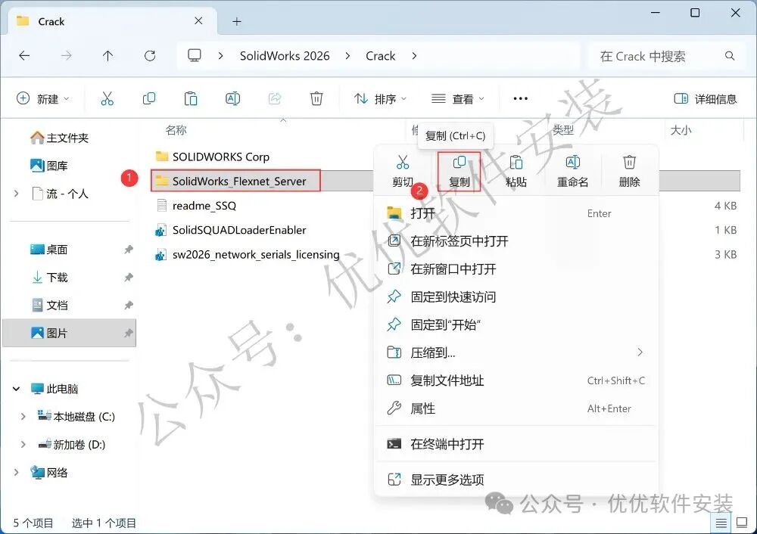Image resolution: width=757 pixels, height=534 pixels.
Task: Open 图片 in the sidebar
Action: click(70, 334)
